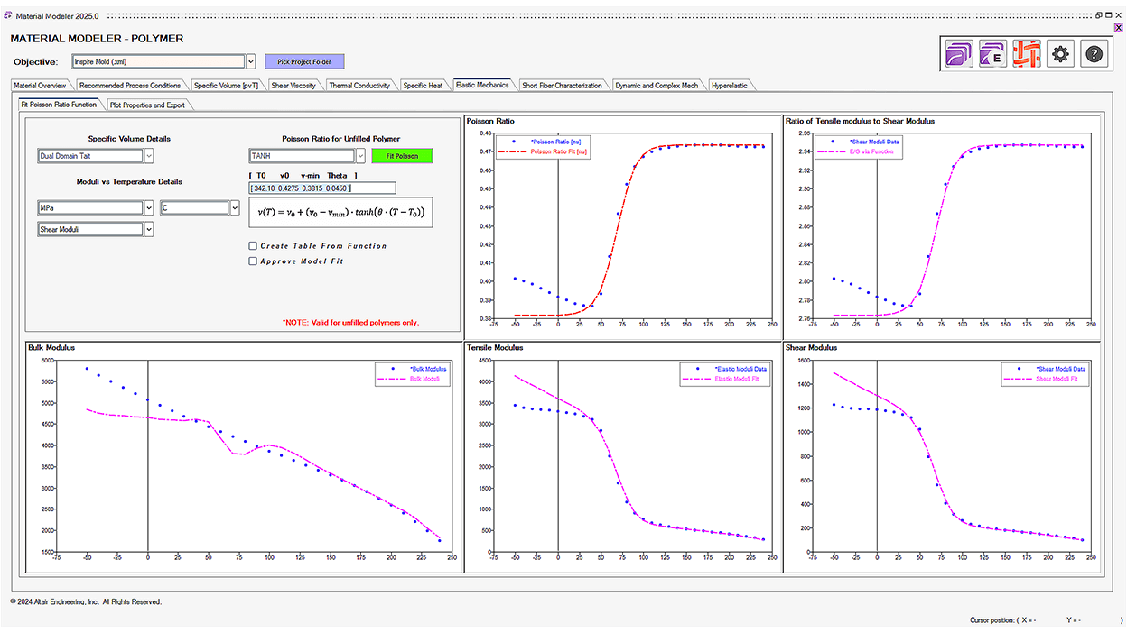The width and height of the screenshot is (1127, 633).
Task: Switch to the Shear Viscosity tab
Action: coord(293,86)
